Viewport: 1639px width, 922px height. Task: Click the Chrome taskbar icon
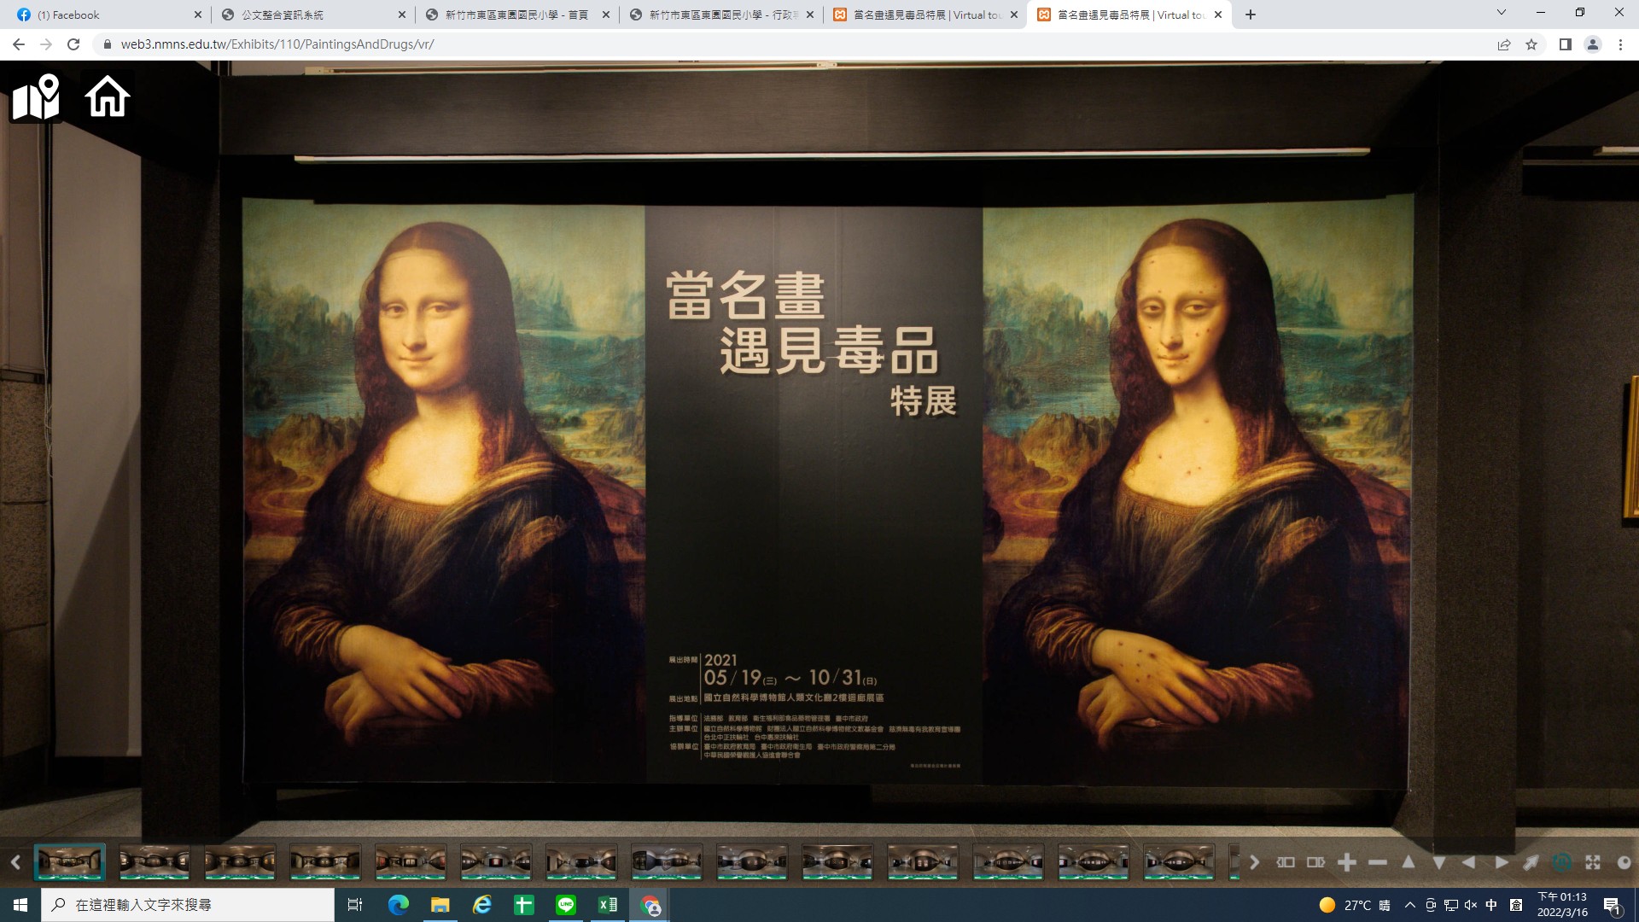(650, 905)
